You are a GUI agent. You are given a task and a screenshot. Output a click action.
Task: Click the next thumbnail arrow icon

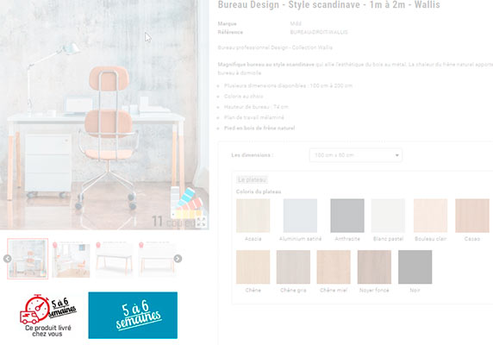178,259
